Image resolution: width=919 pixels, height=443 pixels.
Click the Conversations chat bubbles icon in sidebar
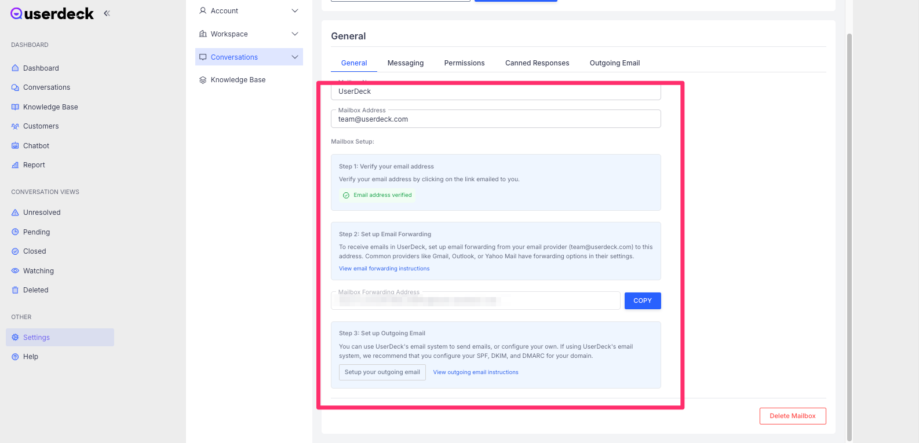[x=15, y=87]
